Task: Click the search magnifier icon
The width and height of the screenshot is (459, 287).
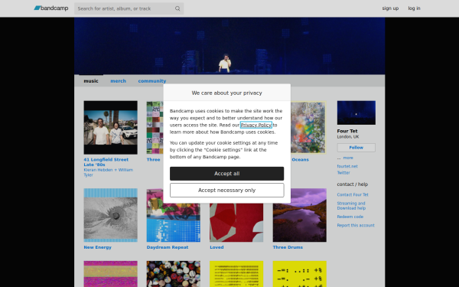Action: (177, 8)
